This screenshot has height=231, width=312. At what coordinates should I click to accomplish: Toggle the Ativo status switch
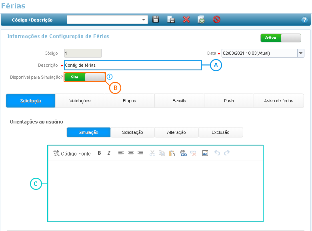(280, 38)
